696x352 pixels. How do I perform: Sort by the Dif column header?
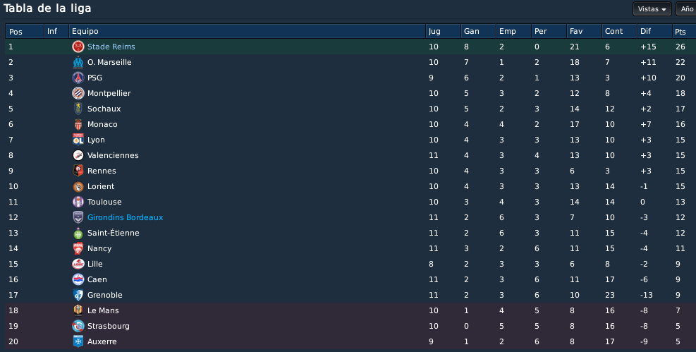click(654, 31)
